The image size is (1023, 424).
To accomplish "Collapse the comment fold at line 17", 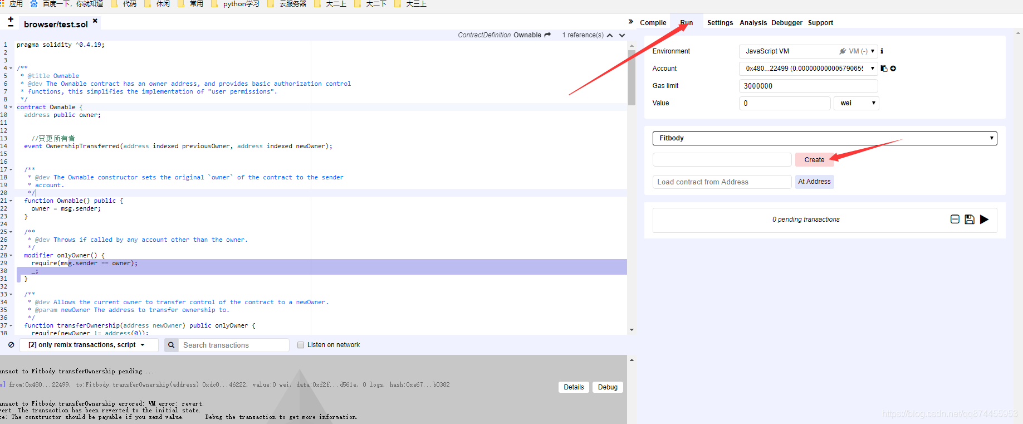I will [11, 169].
